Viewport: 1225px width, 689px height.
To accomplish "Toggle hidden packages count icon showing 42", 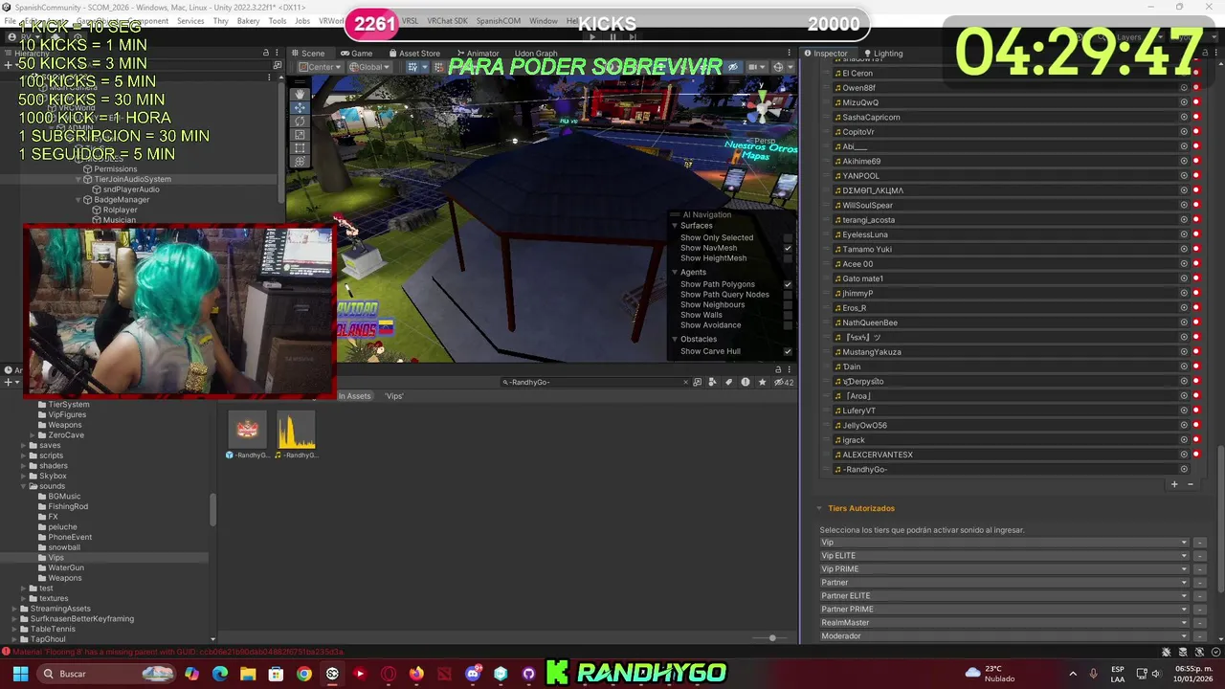I will pyautogui.click(x=783, y=382).
